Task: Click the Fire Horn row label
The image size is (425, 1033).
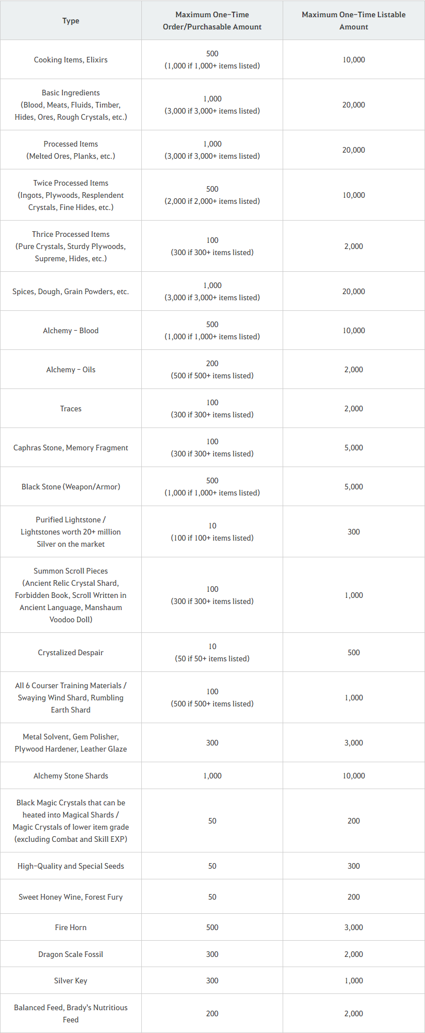Action: 71,928
